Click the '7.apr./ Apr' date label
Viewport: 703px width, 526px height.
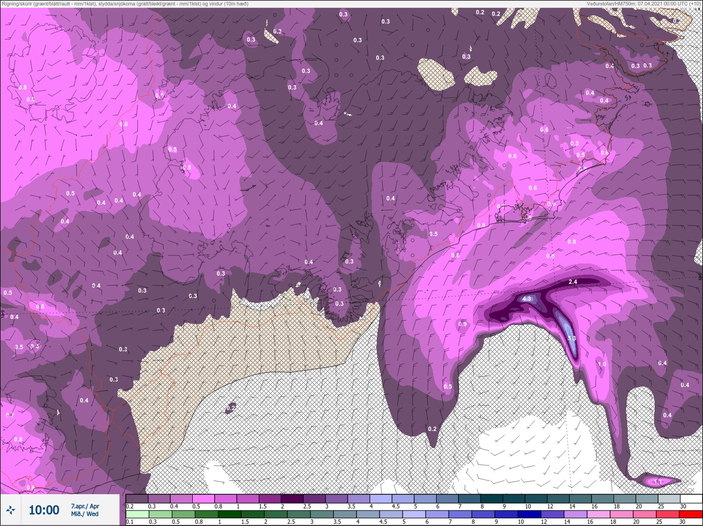pyautogui.click(x=85, y=506)
